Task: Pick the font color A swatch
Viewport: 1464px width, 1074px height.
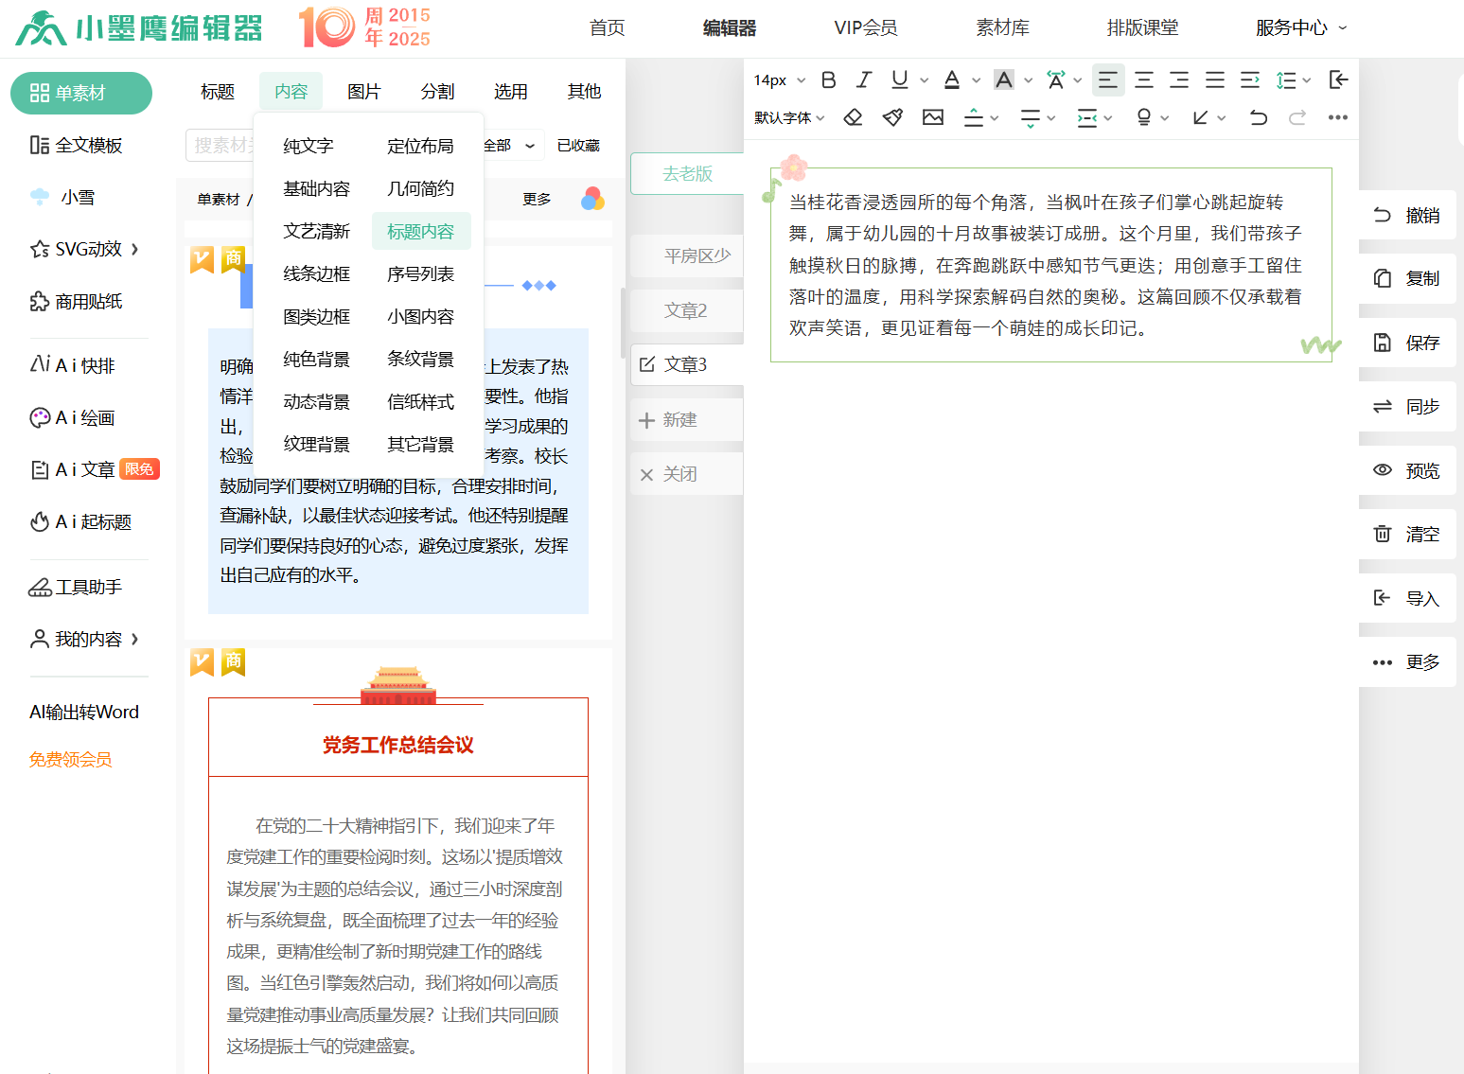Action: pyautogui.click(x=952, y=79)
